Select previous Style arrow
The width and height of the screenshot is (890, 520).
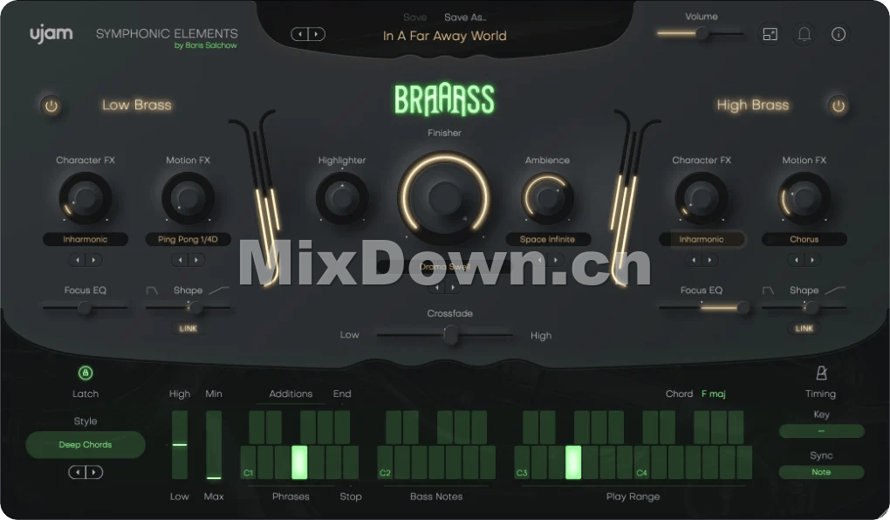77,472
